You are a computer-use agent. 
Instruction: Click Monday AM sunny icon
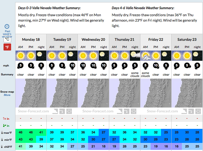(x=21, y=56)
